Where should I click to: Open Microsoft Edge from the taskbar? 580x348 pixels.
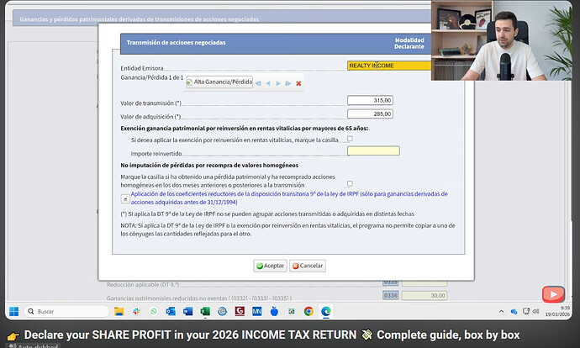click(x=326, y=311)
